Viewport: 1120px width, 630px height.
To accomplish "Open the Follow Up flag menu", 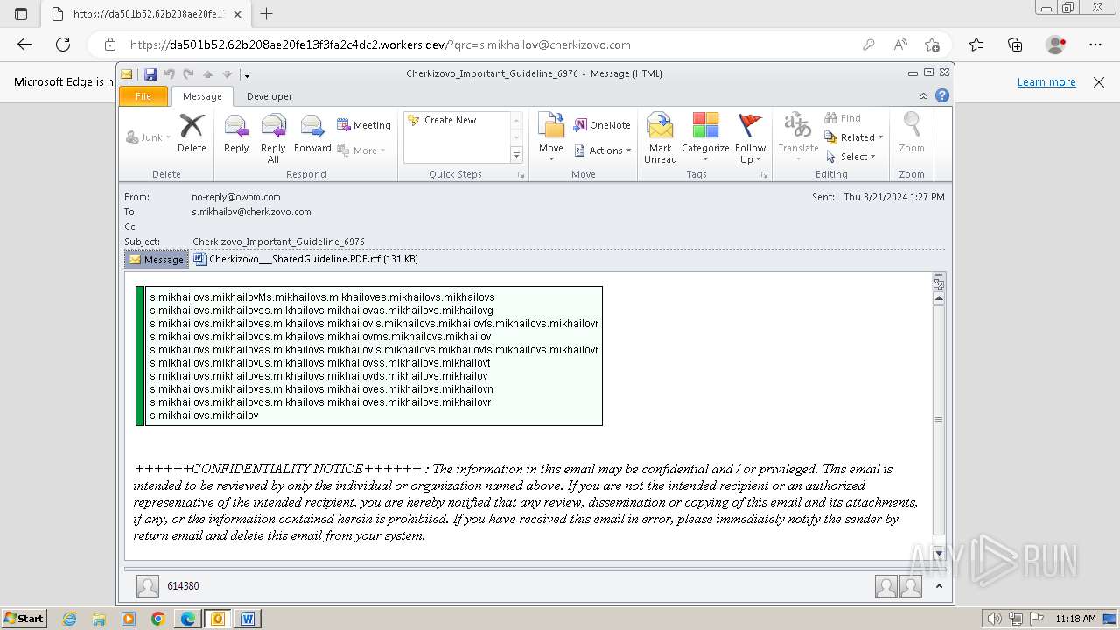I will coord(750,138).
